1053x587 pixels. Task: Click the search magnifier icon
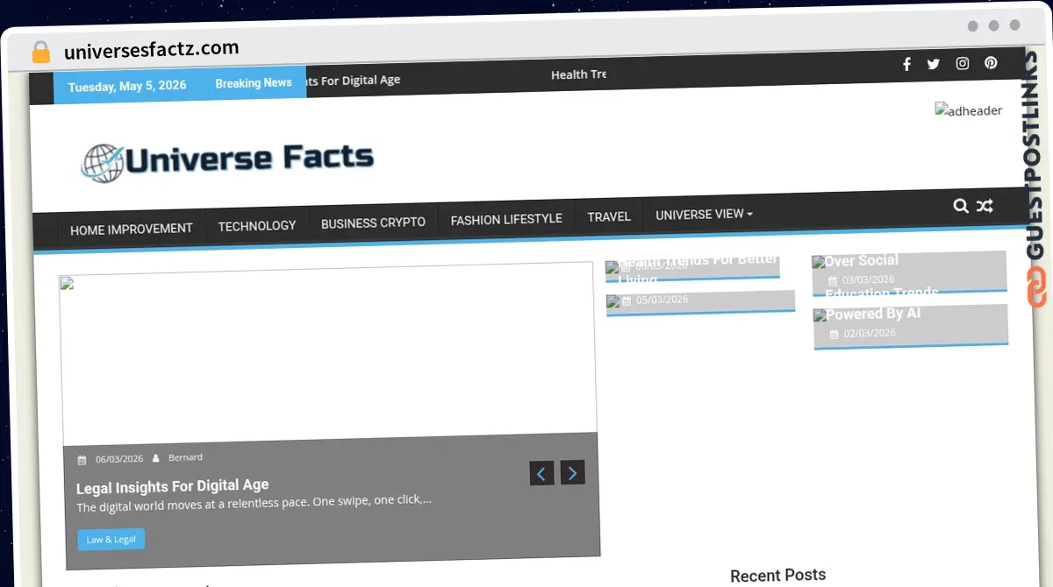coord(961,206)
